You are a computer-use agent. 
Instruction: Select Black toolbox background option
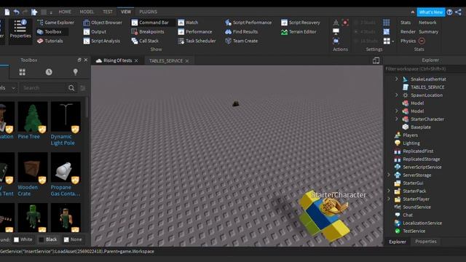[x=48, y=239]
